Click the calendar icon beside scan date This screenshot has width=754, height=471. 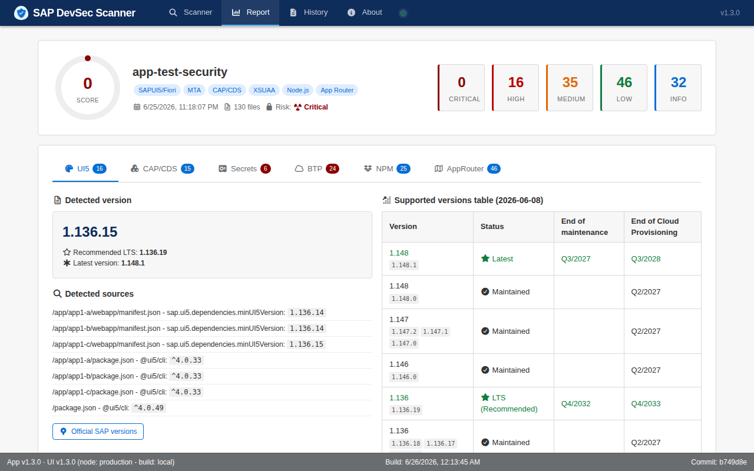coord(137,107)
